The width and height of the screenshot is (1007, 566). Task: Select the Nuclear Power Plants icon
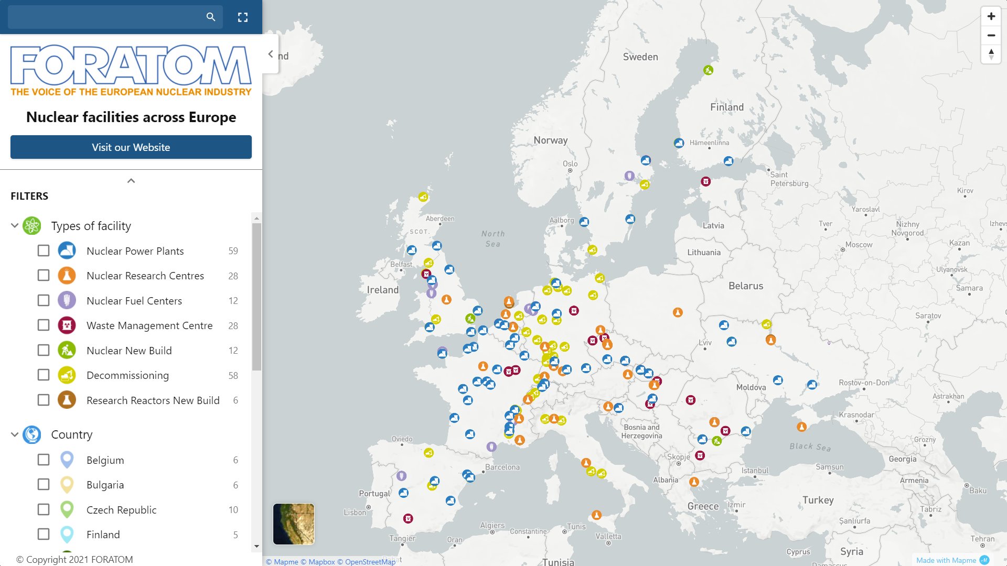coord(67,251)
